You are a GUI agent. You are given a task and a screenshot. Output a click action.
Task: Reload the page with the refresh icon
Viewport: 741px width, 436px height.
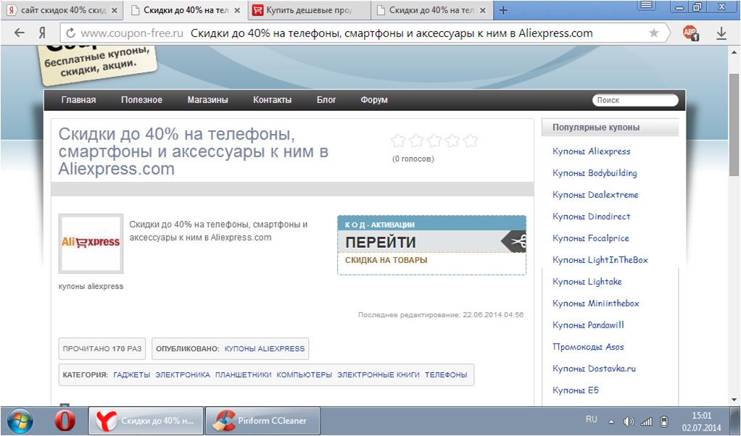pos(71,33)
